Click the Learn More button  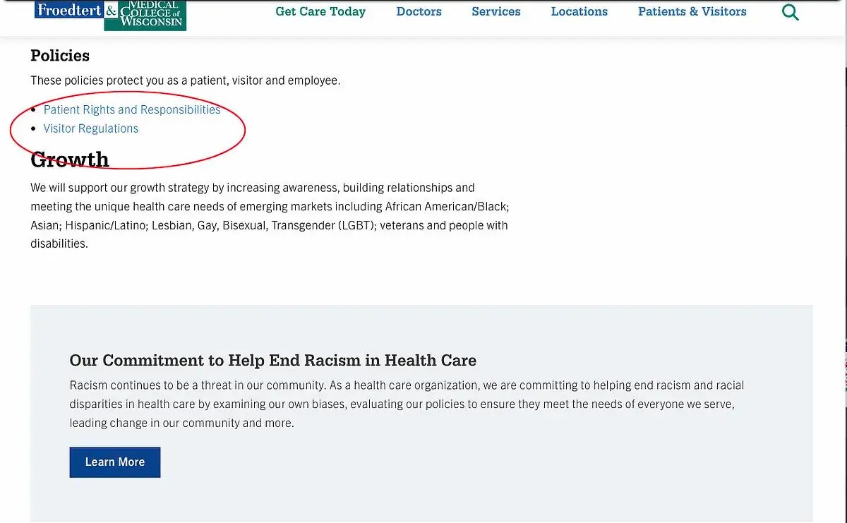click(115, 462)
